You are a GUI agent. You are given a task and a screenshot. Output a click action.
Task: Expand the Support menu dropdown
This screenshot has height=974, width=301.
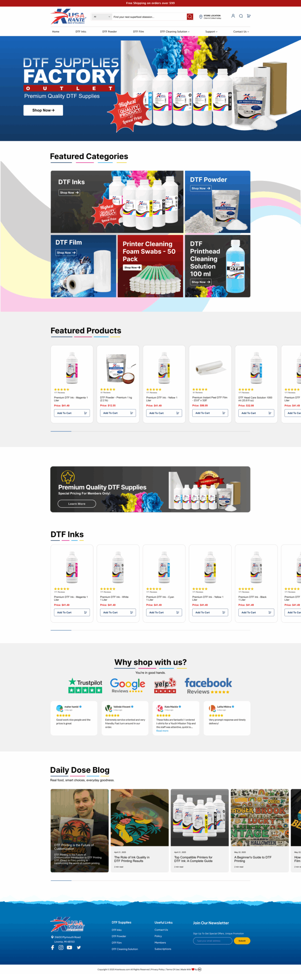(x=211, y=32)
